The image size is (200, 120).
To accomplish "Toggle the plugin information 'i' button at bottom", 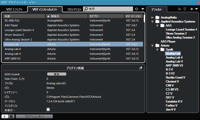I will click(5, 116).
